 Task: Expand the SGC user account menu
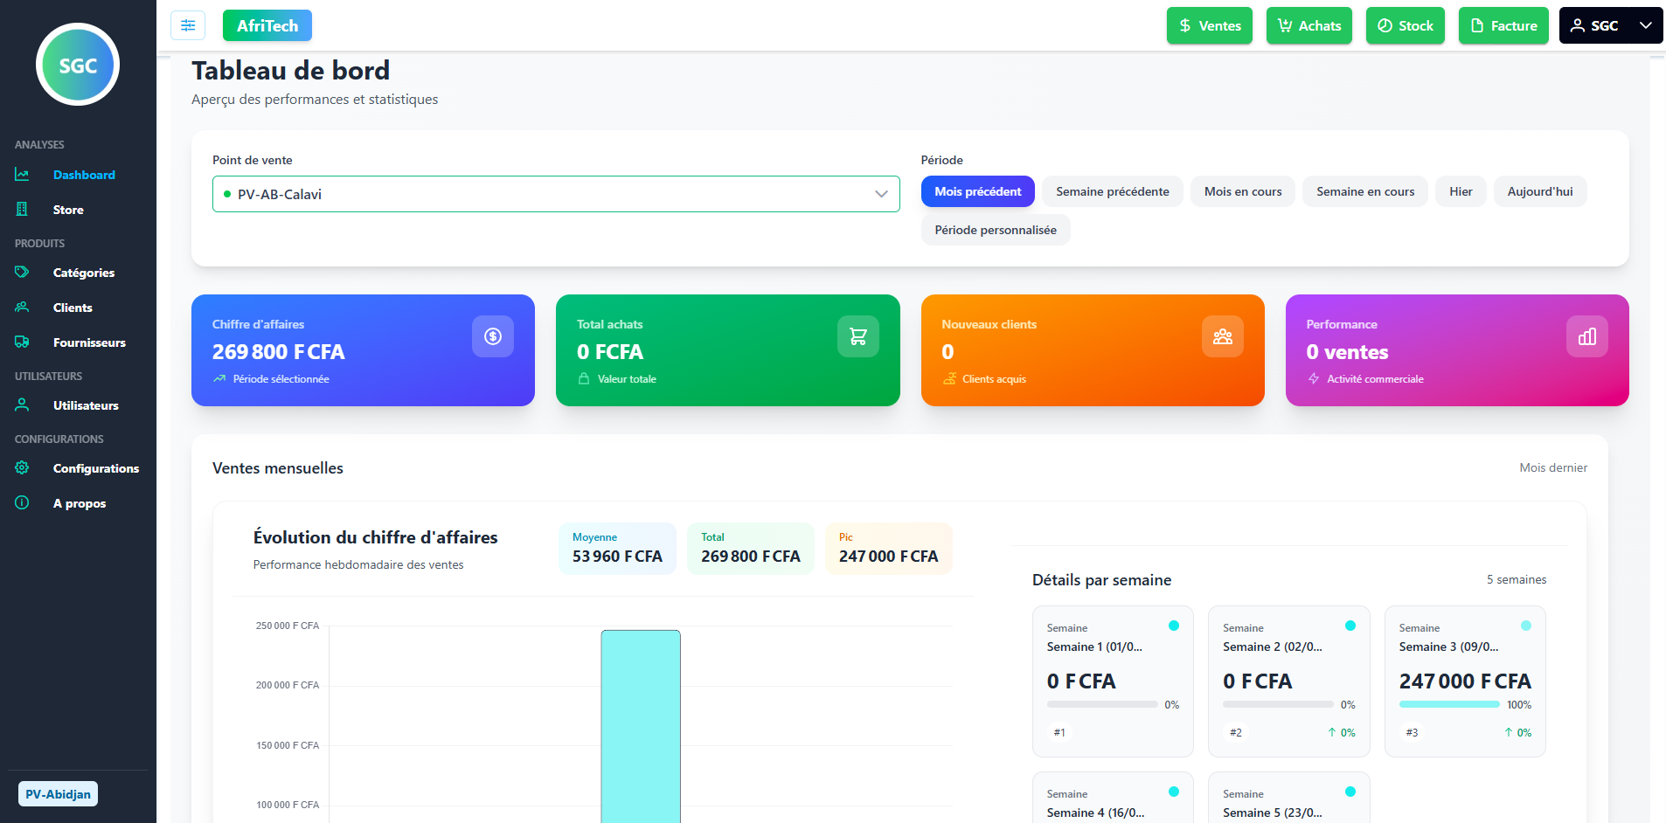1610,25
